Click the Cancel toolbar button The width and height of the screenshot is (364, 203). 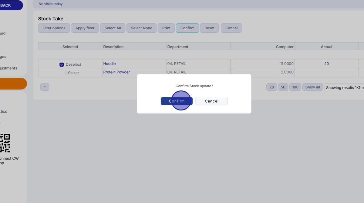pyautogui.click(x=231, y=28)
